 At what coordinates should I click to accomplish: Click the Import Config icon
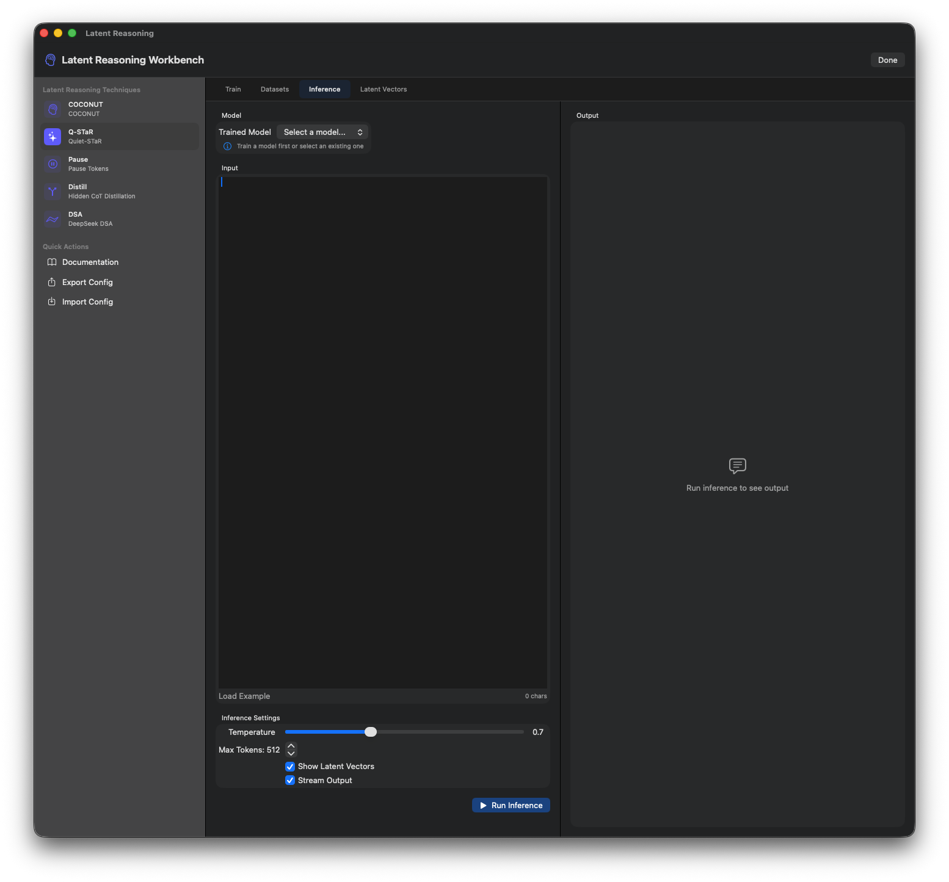pyautogui.click(x=53, y=302)
